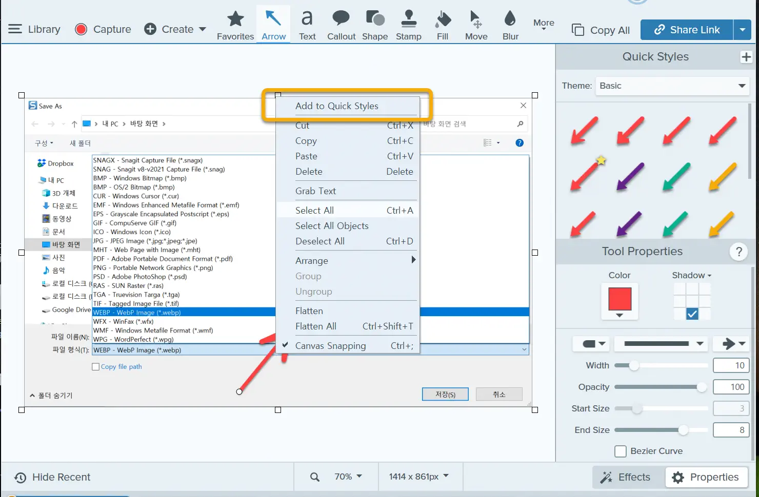
Task: Choose Flatten All menu item
Action: [348, 326]
